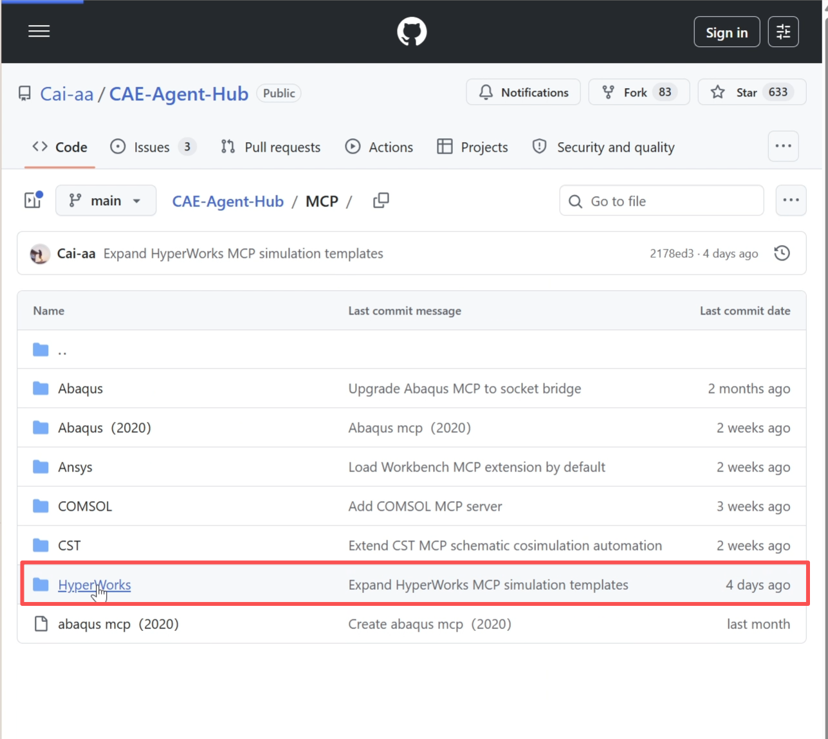Click the '3 weeks ago' date for COMSOL

coord(753,506)
